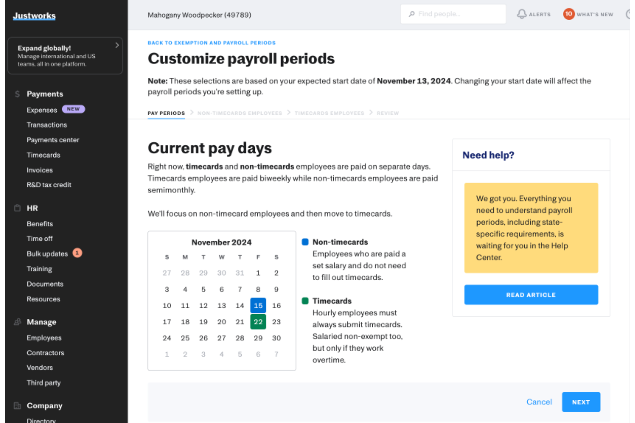Select the Pay Periods step tab

(x=166, y=113)
